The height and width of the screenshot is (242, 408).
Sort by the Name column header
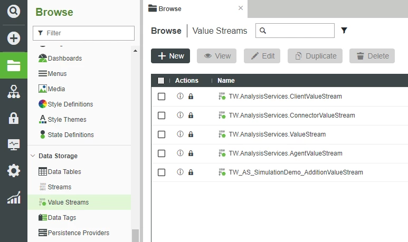(x=226, y=81)
